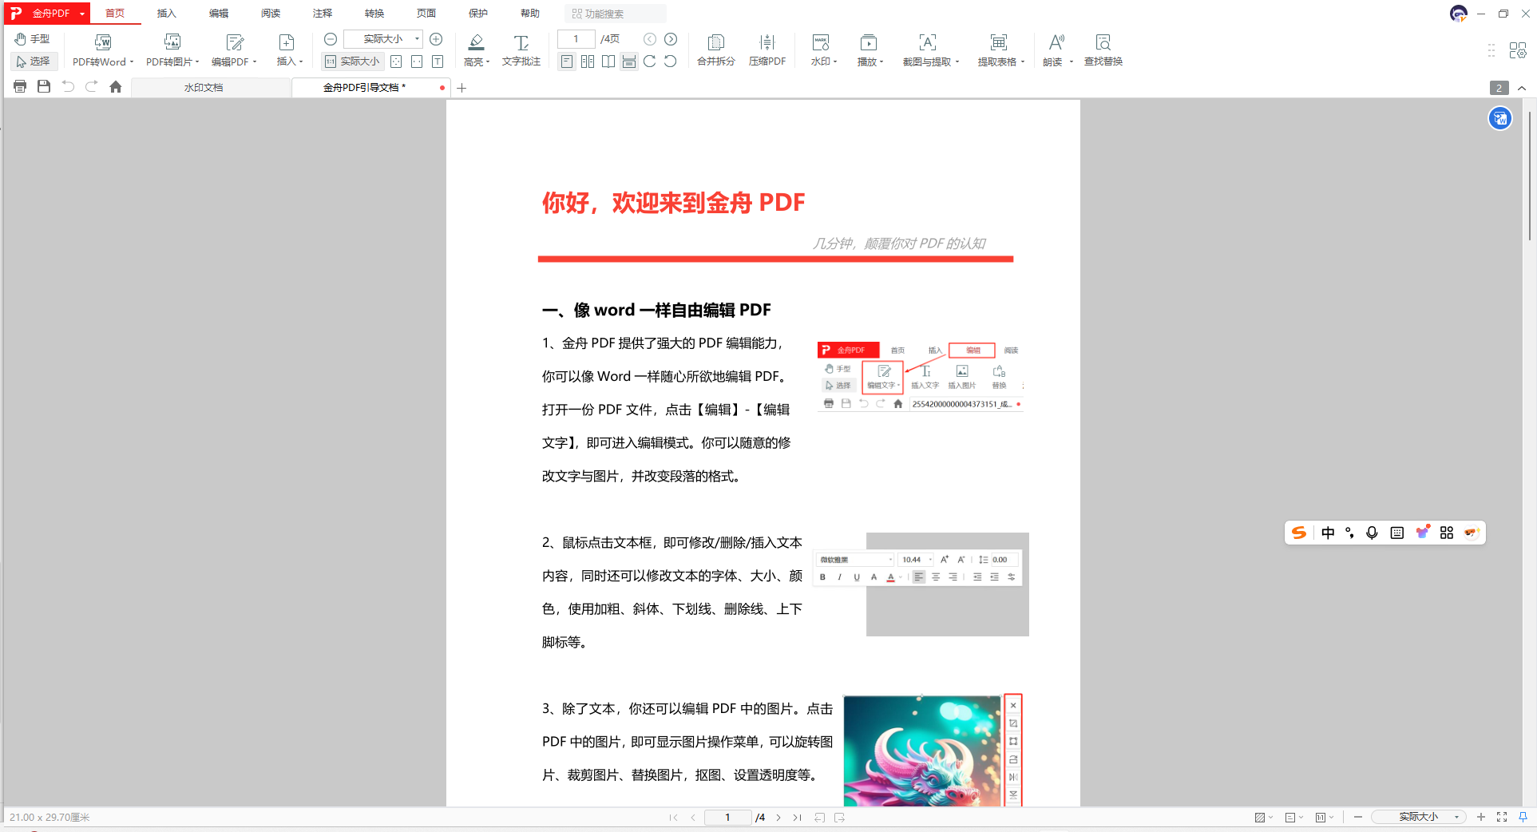1537x832 pixels.
Task: Choose the fit visible text icon
Action: pos(438,61)
